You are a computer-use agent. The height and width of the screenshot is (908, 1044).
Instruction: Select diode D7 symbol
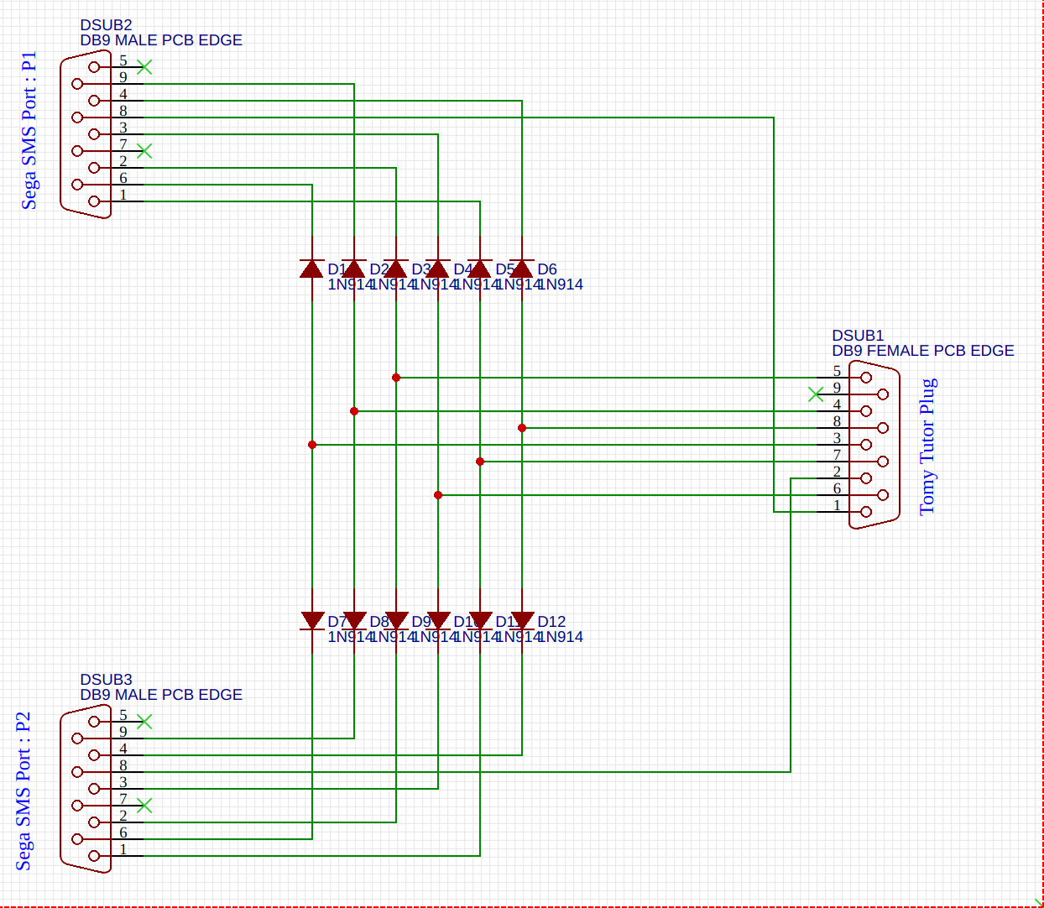pos(312,621)
